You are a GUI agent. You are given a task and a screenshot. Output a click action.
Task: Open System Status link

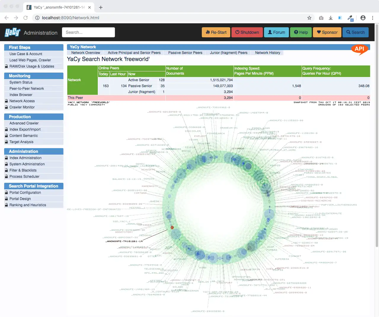[x=21, y=82]
